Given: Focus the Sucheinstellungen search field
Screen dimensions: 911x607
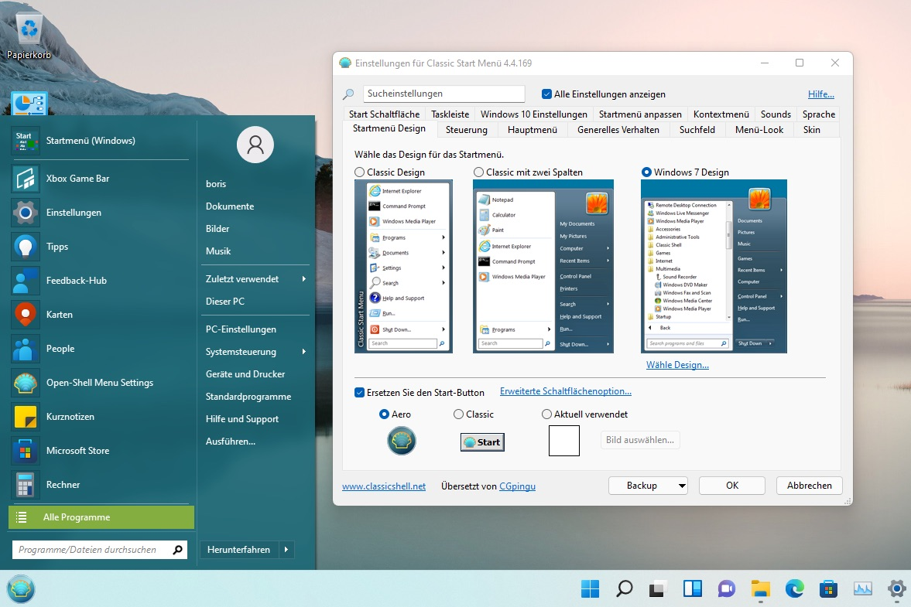Looking at the screenshot, I should [444, 94].
